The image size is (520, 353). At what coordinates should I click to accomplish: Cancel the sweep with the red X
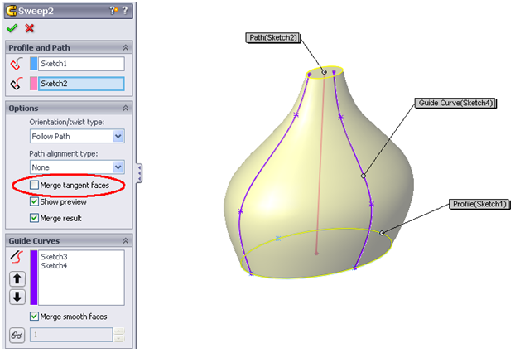[x=30, y=28]
